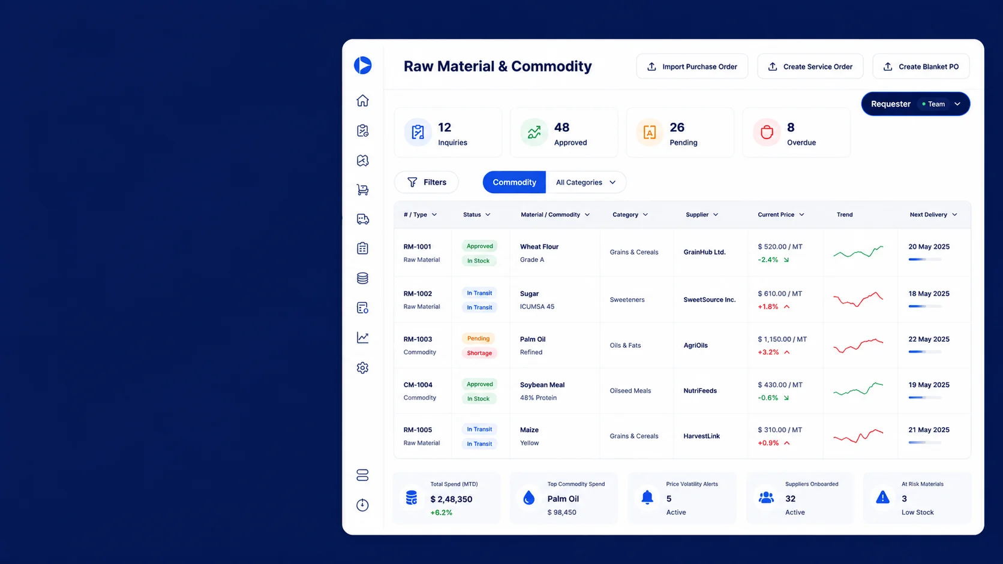Screen dimensions: 1003x564
Task: Click the shopping cart sidebar icon
Action: coord(362,189)
